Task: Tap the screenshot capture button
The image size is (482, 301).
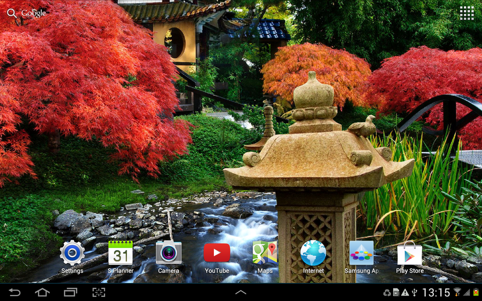Action: click(98, 292)
